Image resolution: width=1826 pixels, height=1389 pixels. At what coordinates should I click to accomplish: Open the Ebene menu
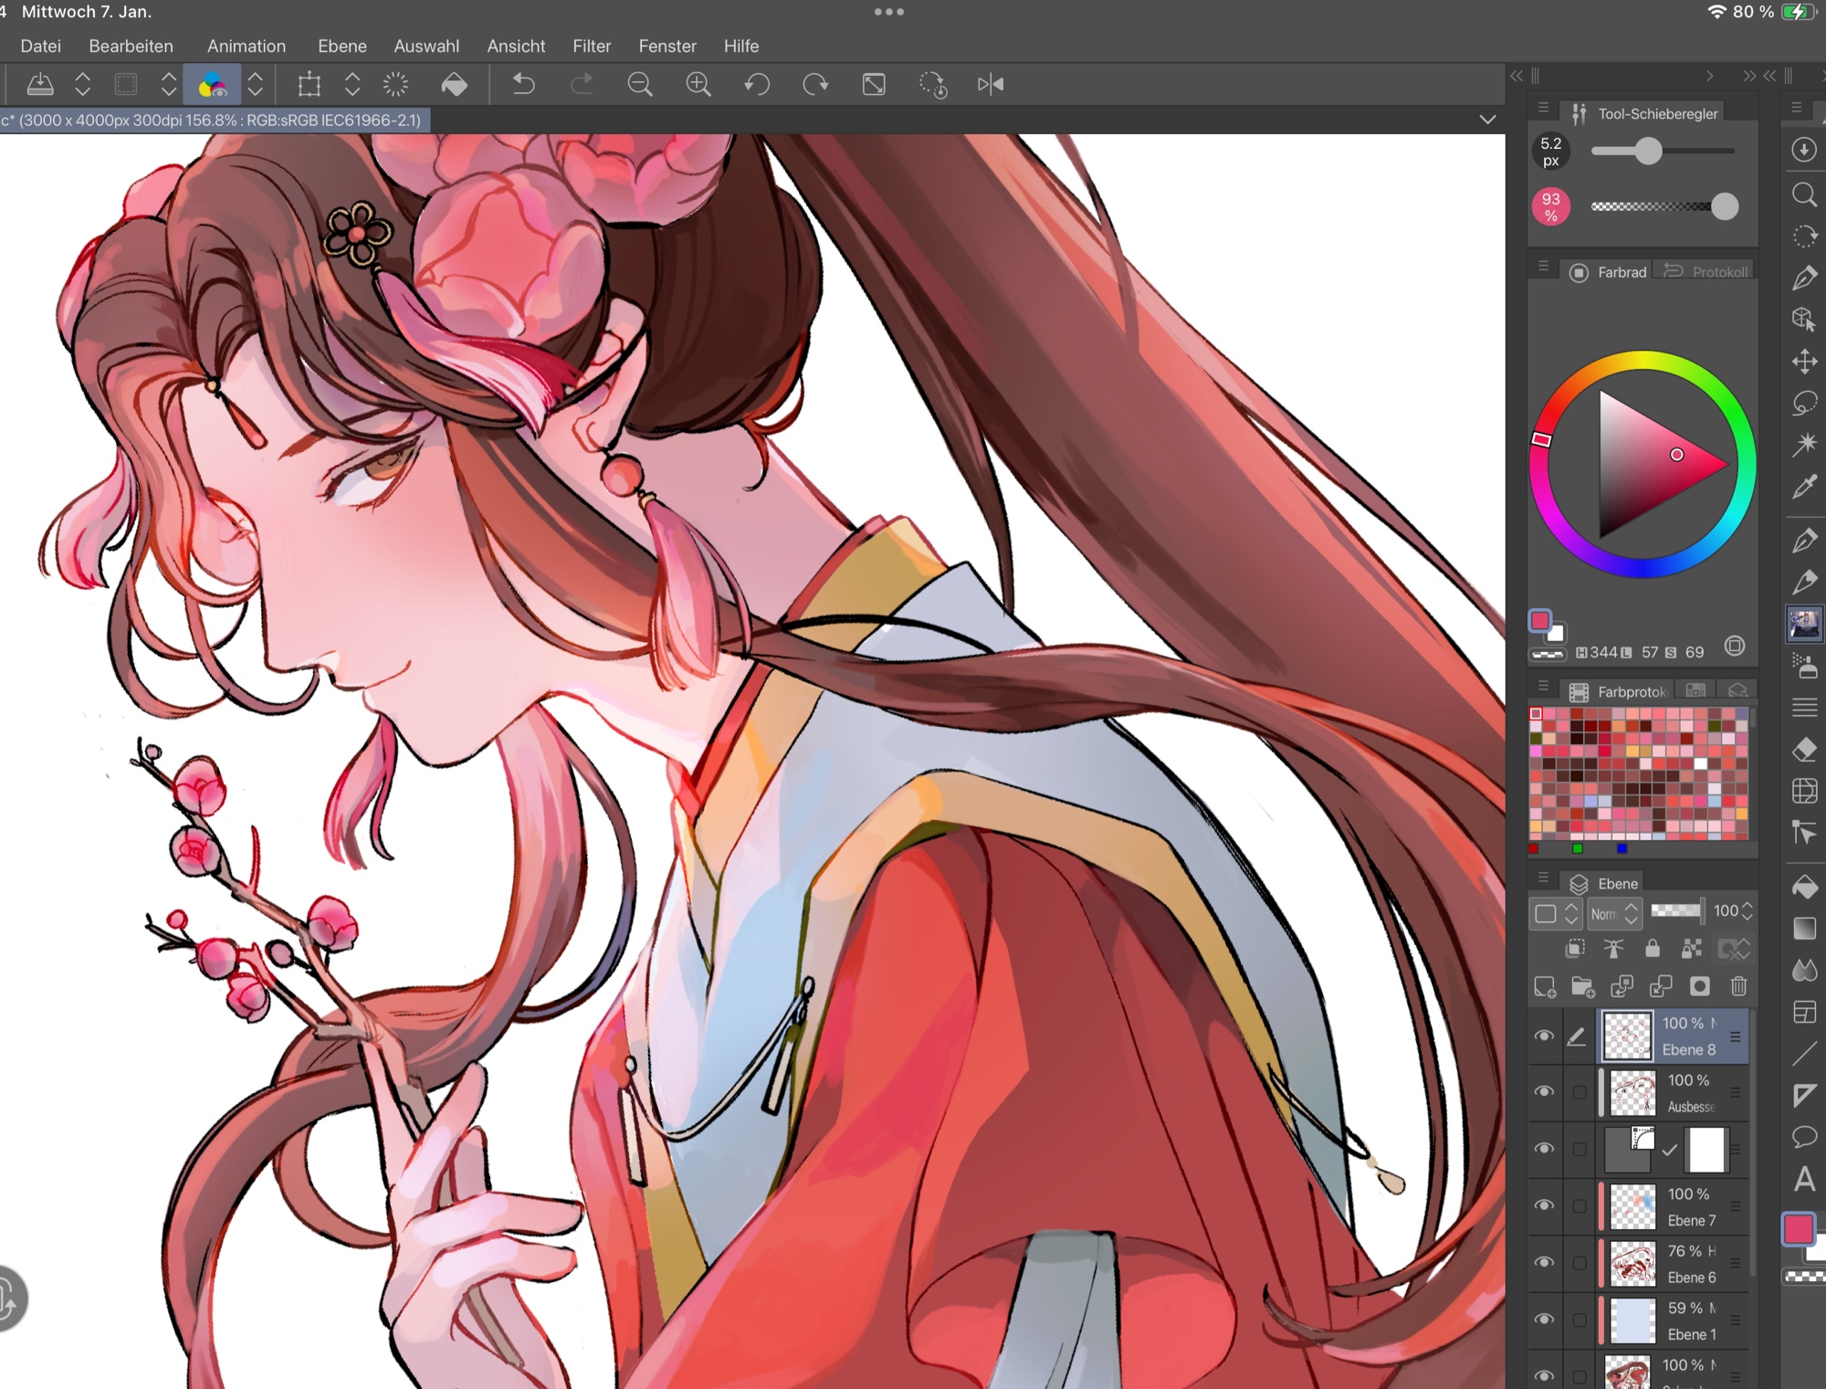[x=341, y=46]
